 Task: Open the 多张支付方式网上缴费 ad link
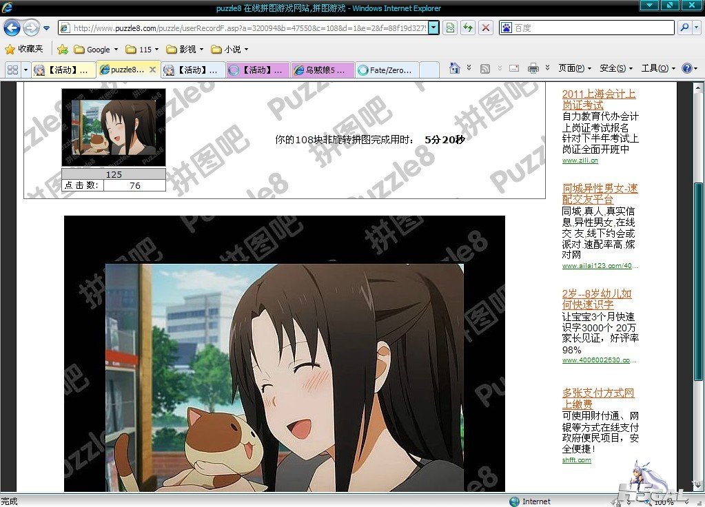pyautogui.click(x=598, y=398)
